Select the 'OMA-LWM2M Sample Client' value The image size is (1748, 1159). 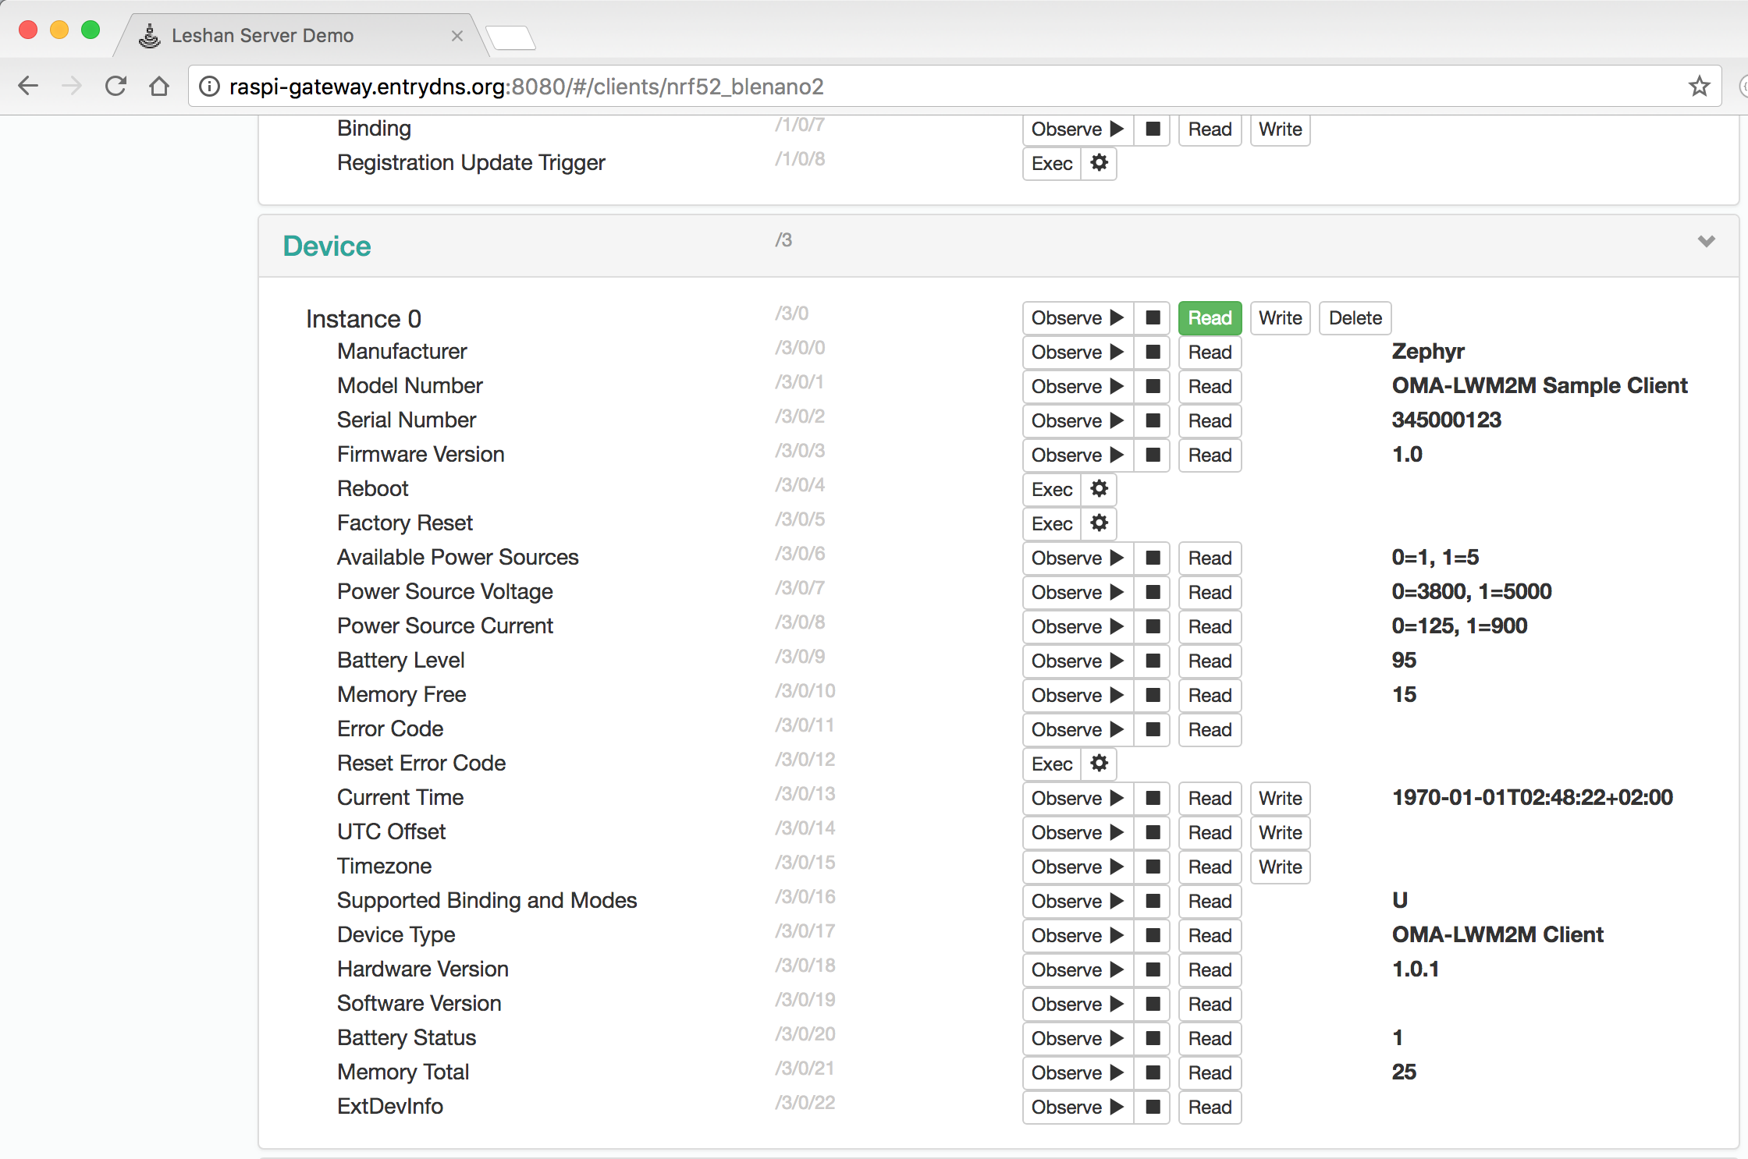pyautogui.click(x=1540, y=386)
